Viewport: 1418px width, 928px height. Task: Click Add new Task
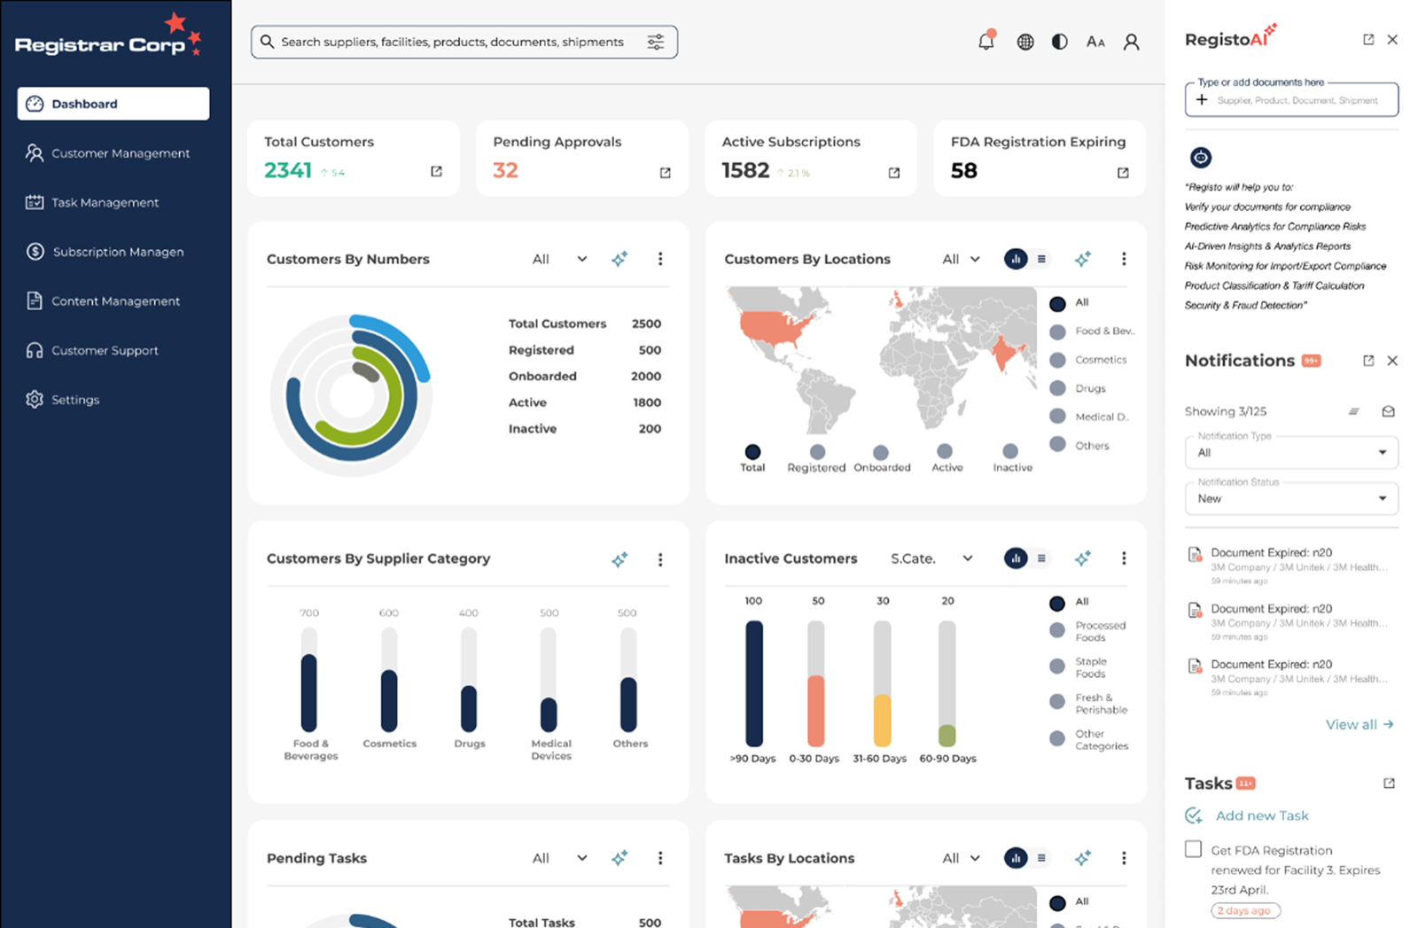(1247, 815)
